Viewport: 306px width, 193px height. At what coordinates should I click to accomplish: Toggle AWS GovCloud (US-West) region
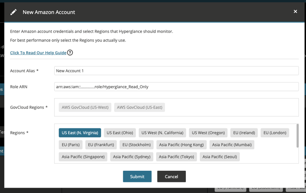coord(85,107)
